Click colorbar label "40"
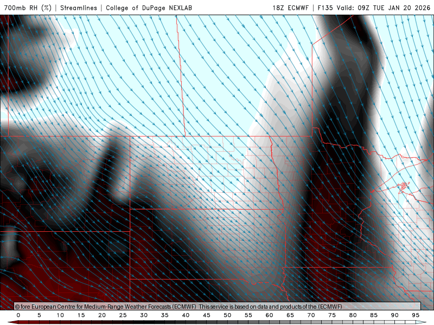The height and width of the screenshot is (325, 434). (186, 315)
